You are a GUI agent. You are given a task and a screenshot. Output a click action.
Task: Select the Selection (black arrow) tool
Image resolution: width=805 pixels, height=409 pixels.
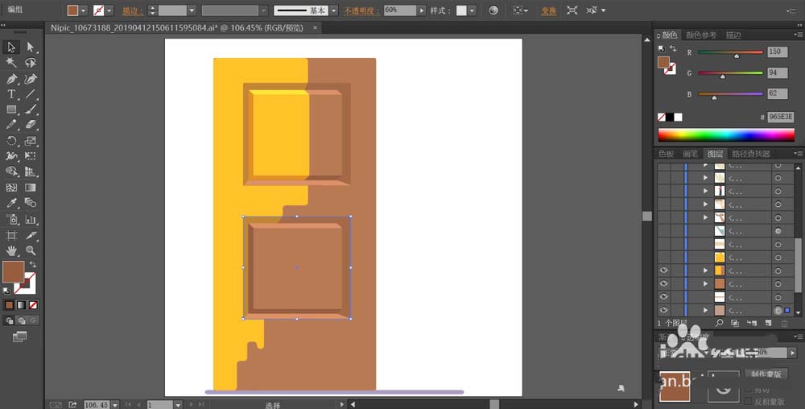click(10, 48)
